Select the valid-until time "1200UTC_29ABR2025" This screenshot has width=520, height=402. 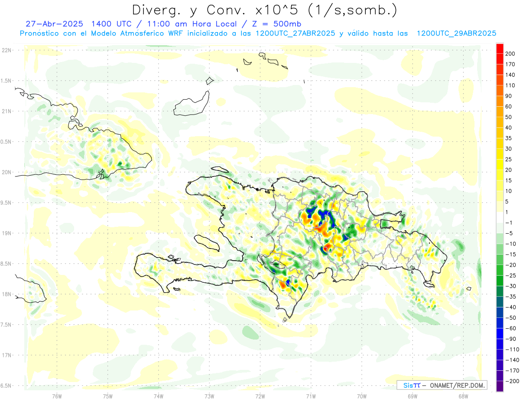click(x=456, y=33)
